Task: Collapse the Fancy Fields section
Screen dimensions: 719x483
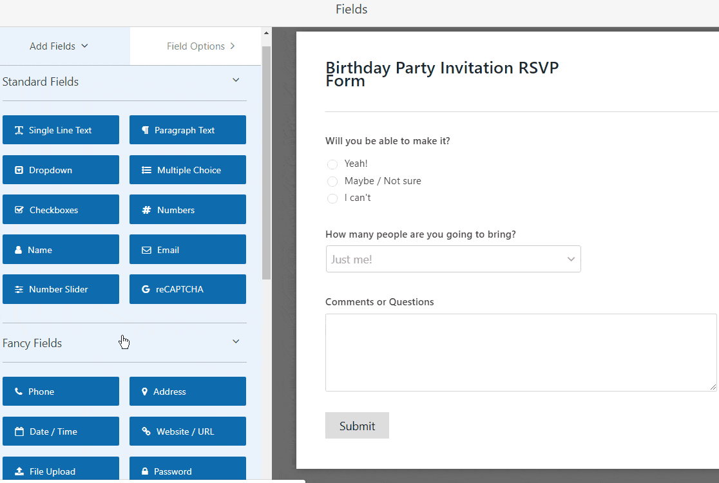Action: point(236,341)
